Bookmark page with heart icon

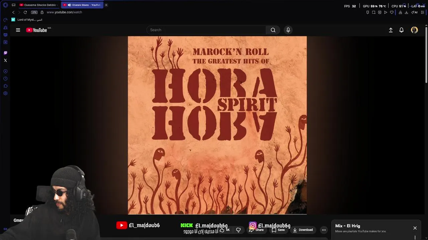[392, 12]
